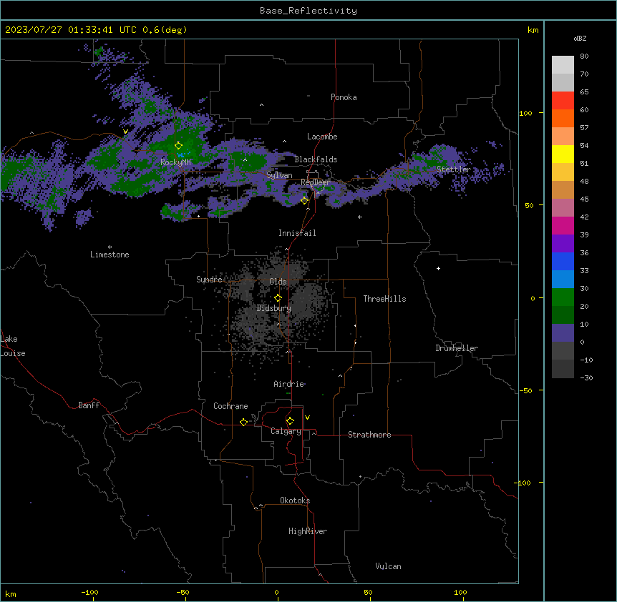This screenshot has width=617, height=602.
Task: Click the Okotoks label
Action: [x=295, y=500]
